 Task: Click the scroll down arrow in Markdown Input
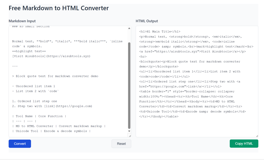(x=129, y=131)
